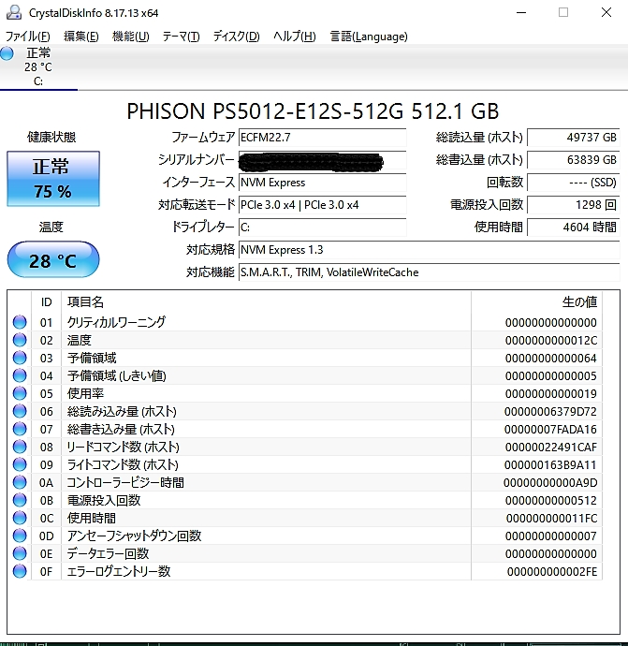Click drive title PHISON PS5012-E12S-512G 512.1 GB
Screen dimensions: 628x646
(313, 111)
